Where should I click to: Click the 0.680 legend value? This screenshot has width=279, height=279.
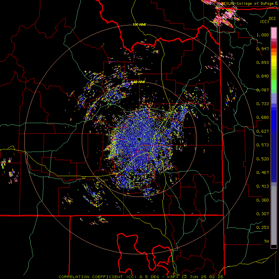pyautogui.click(x=263, y=117)
